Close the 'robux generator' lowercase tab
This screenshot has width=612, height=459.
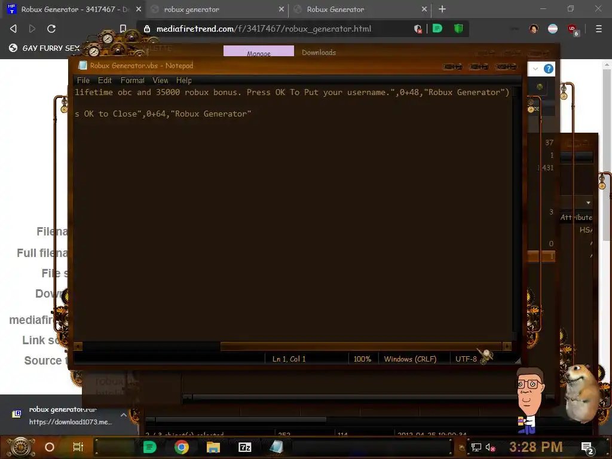coord(281,9)
